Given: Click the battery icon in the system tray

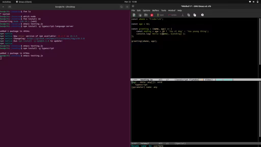Looking at the screenshot, I should pyautogui.click(x=257, y=2).
